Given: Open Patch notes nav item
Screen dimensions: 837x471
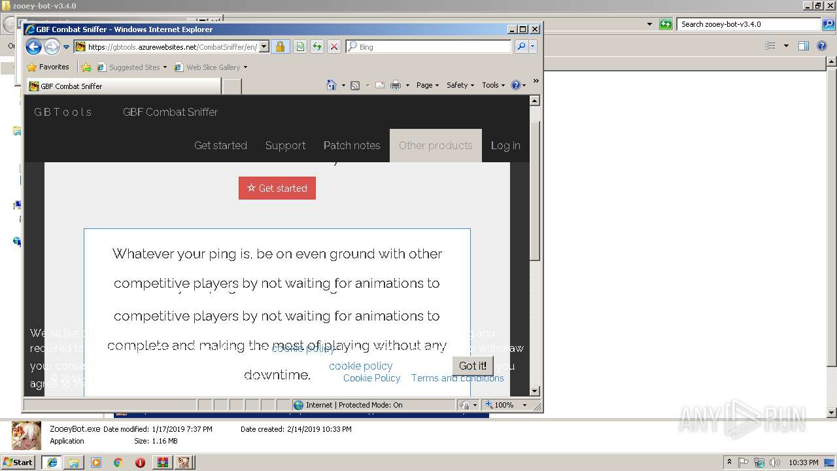Looking at the screenshot, I should tap(352, 145).
